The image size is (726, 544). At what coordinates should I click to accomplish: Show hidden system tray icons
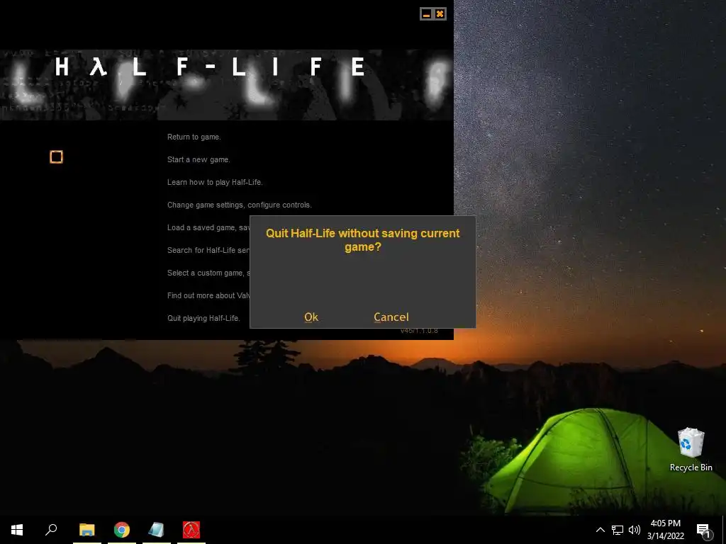pos(600,530)
